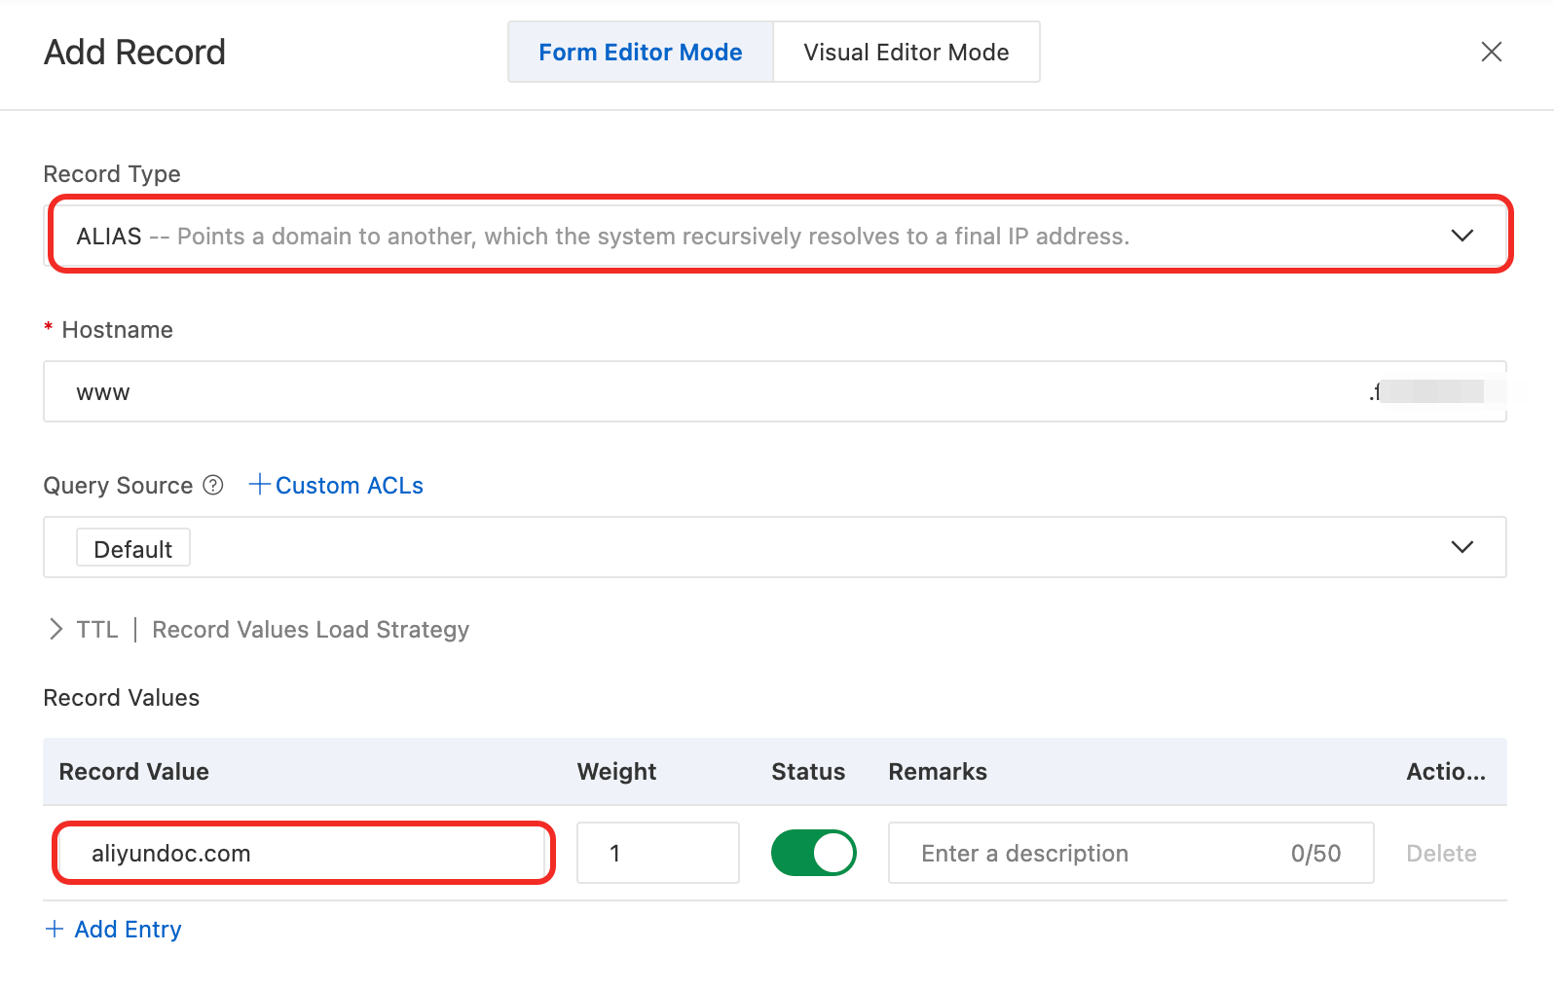
Task: Click the Hostname input field with www
Action: pos(682,392)
